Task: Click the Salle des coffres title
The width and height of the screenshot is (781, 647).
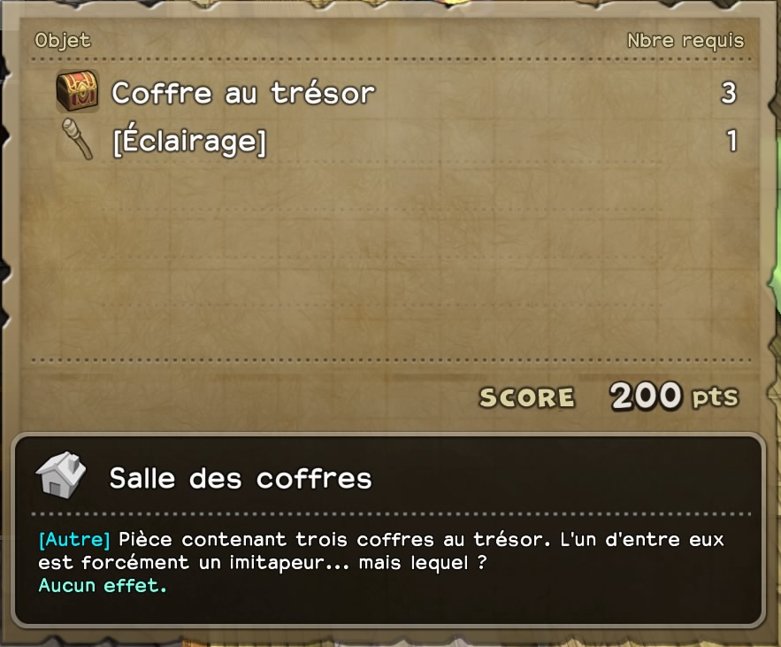Action: coord(241,479)
